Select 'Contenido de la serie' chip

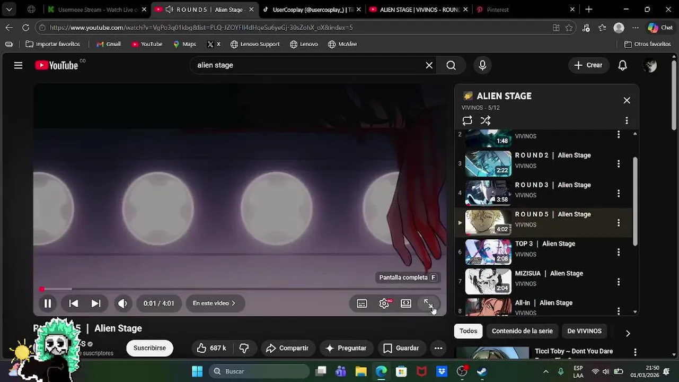tap(522, 331)
